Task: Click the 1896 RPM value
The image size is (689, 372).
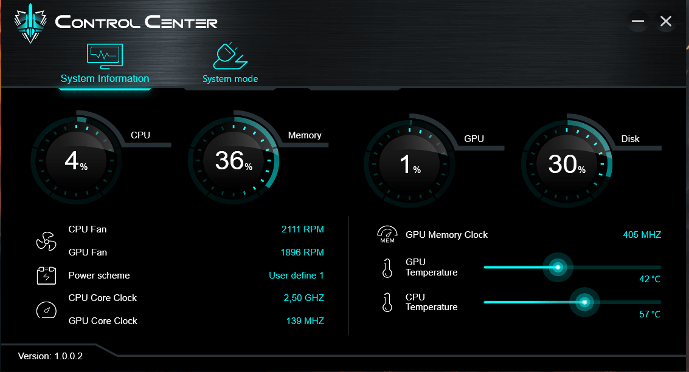Action: (302, 252)
